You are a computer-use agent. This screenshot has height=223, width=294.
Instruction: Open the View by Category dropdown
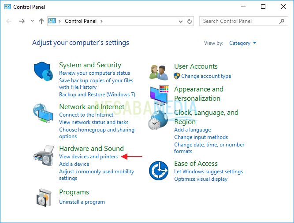[242, 43]
